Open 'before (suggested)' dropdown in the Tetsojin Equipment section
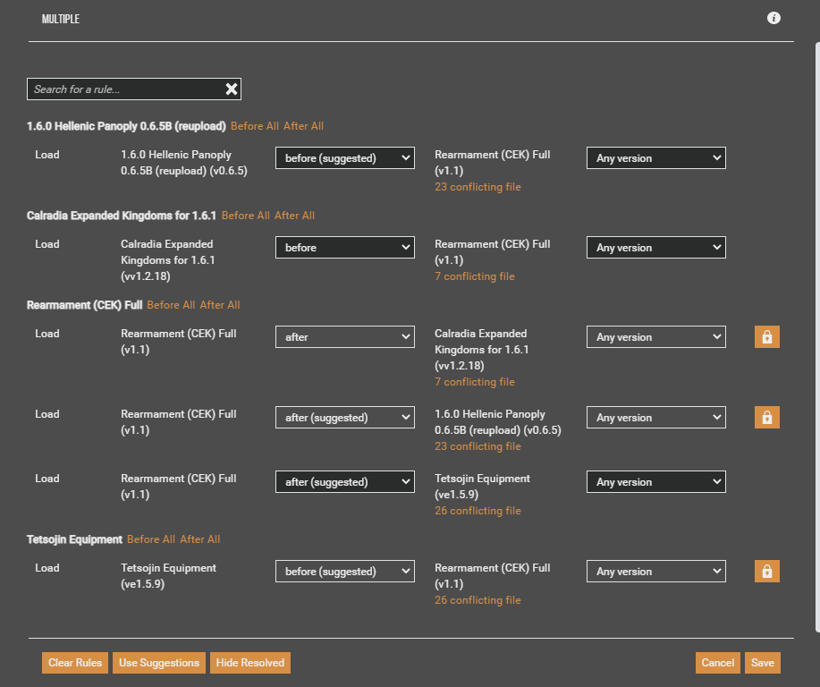Image resolution: width=820 pixels, height=687 pixels. pos(344,572)
